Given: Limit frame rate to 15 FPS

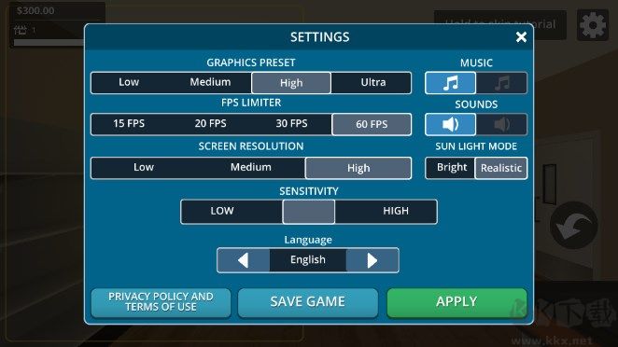Looking at the screenshot, I should click(129, 124).
